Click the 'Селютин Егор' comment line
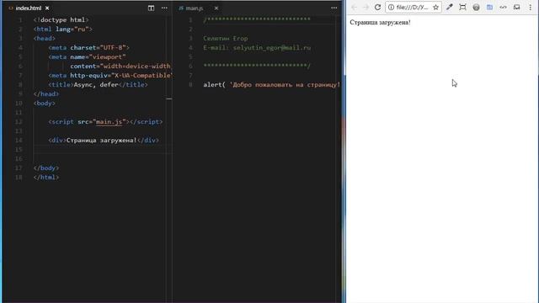This screenshot has width=539, height=303. (226, 39)
